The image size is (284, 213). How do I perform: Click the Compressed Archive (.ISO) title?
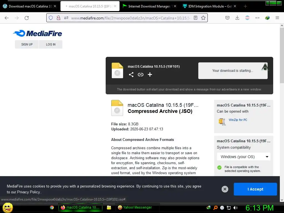(160, 111)
